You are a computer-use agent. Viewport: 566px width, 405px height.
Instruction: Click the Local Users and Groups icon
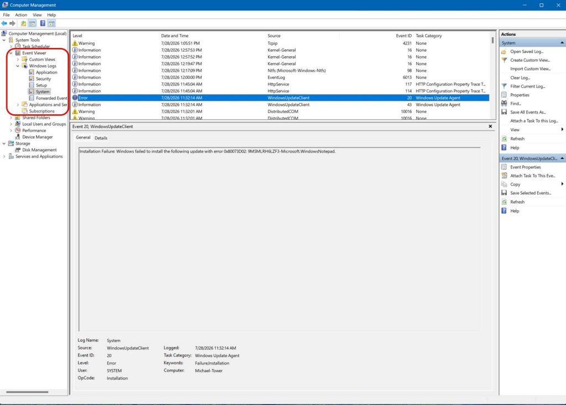point(18,124)
